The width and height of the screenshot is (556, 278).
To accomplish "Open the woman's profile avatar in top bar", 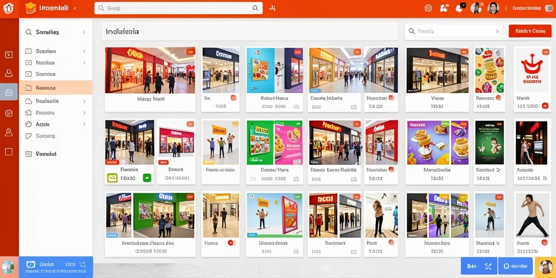I will [493, 8].
